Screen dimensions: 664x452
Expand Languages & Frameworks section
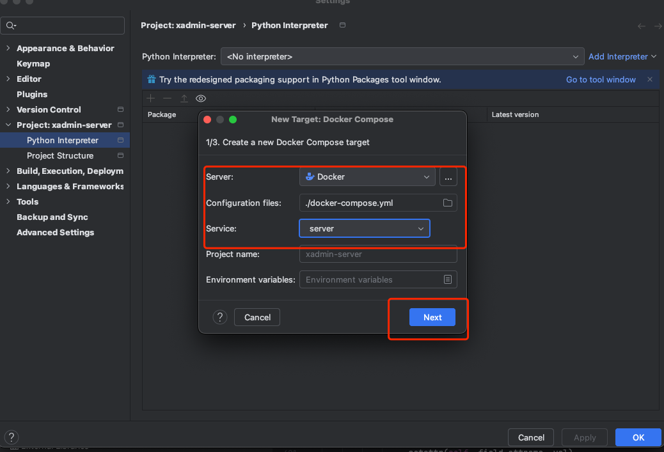coord(8,186)
